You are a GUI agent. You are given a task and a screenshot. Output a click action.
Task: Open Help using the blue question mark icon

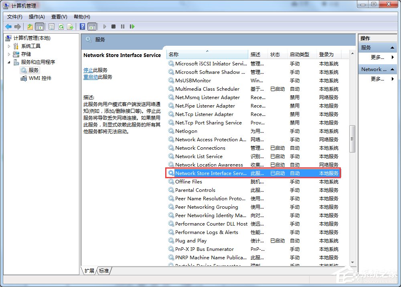pyautogui.click(x=83, y=26)
